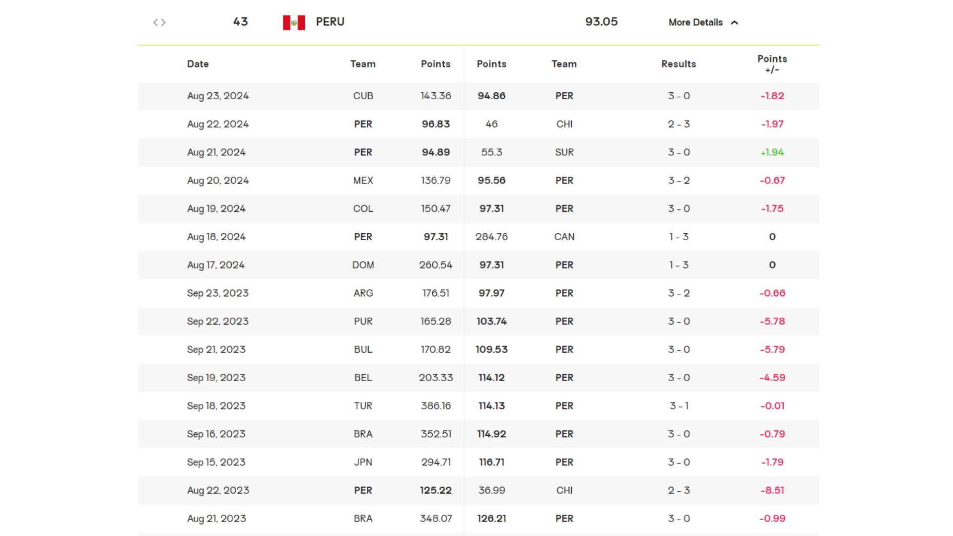Click the PUR team cell
The image size is (953, 536).
[x=363, y=322]
